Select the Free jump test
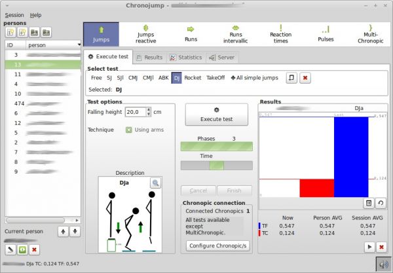 pyautogui.click(x=96, y=78)
